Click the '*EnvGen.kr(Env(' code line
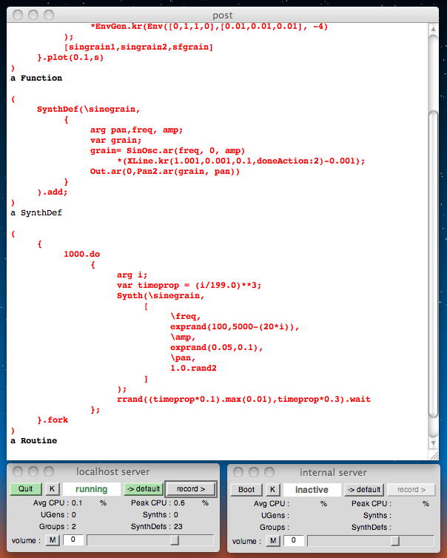This screenshot has width=447, height=558. (x=209, y=27)
